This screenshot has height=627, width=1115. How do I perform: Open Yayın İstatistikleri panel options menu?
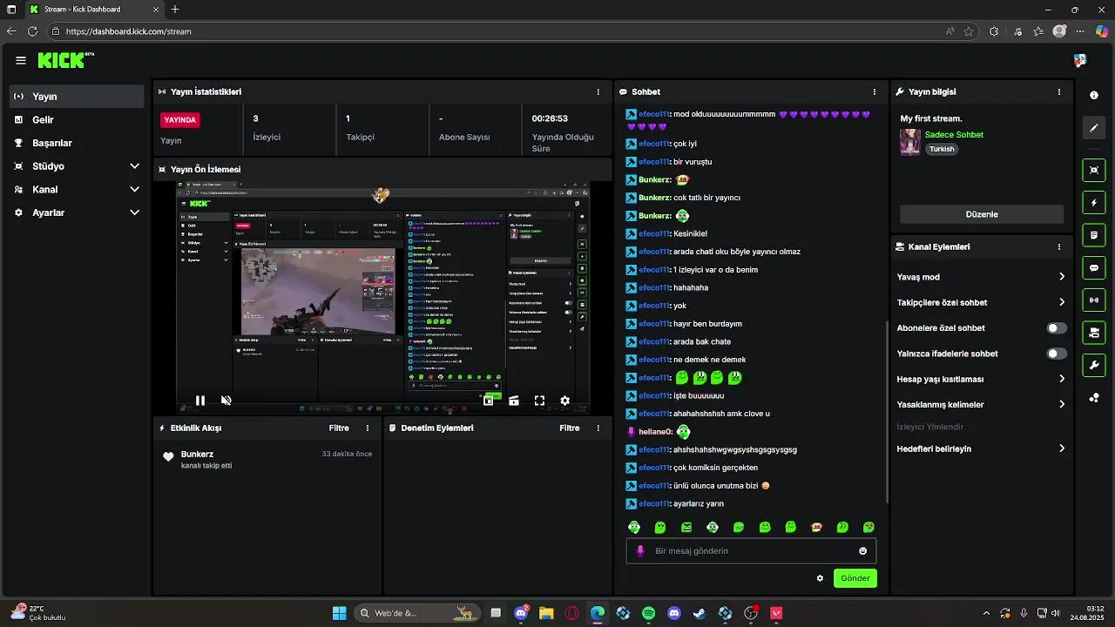(598, 91)
